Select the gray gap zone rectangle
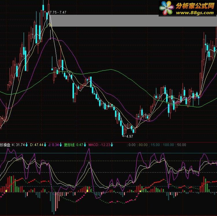Image resolution: width=217 pixels, height=216 pixels. 133,21
